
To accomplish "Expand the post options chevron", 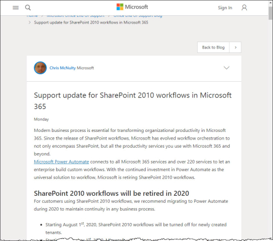I will 227,68.
